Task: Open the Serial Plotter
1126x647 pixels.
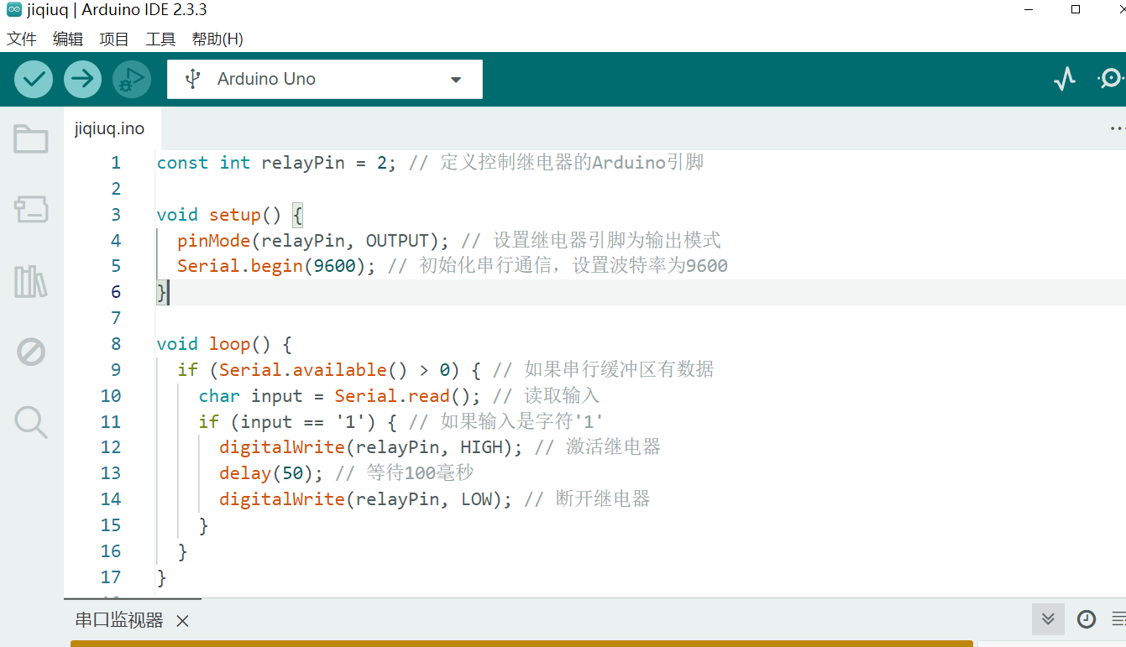Action: tap(1065, 80)
